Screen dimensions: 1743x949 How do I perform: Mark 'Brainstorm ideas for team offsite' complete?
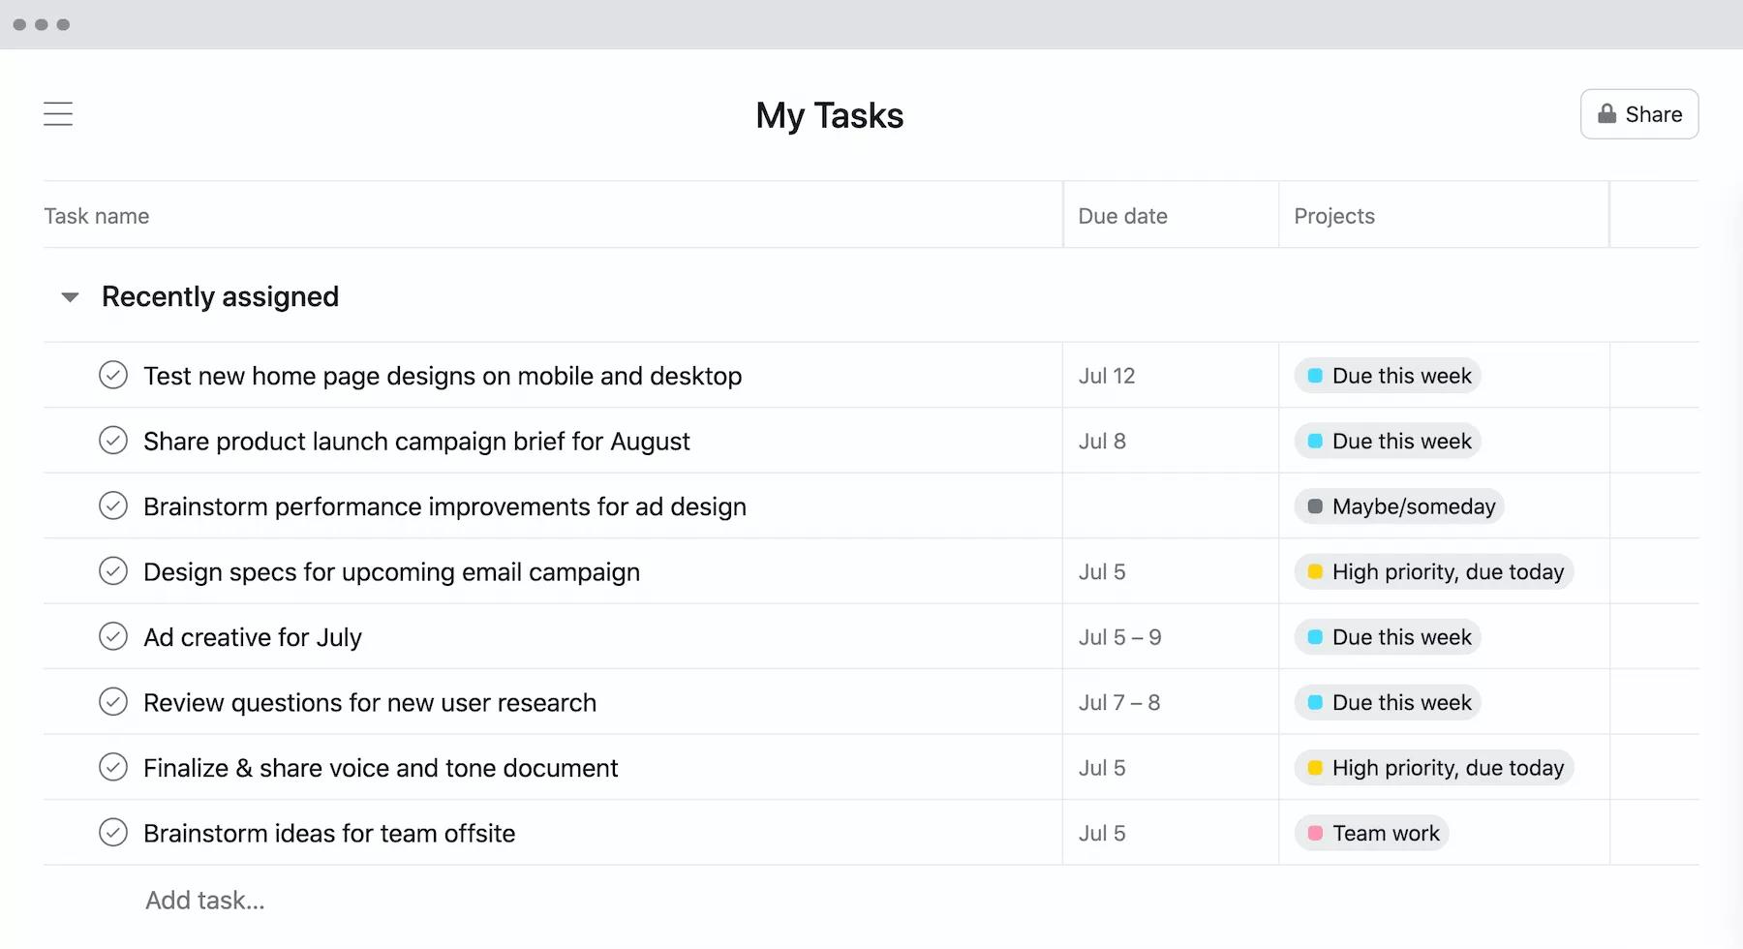pyautogui.click(x=113, y=833)
